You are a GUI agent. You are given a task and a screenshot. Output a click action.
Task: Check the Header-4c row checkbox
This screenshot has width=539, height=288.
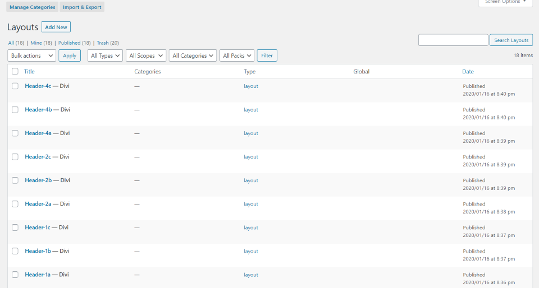(15, 86)
